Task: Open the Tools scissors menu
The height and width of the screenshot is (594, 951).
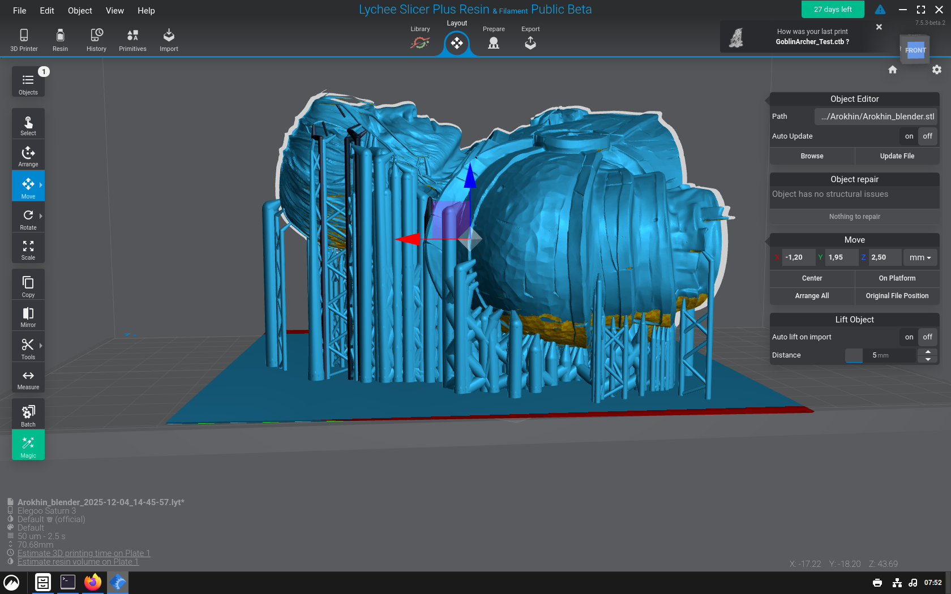Action: [x=28, y=347]
